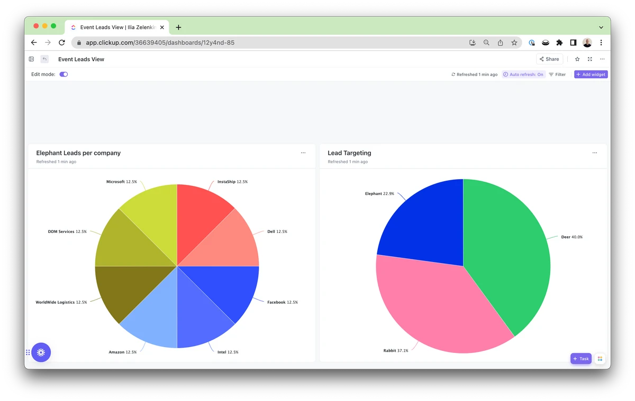Click the undo arrow beside Event Leads View

45,59
